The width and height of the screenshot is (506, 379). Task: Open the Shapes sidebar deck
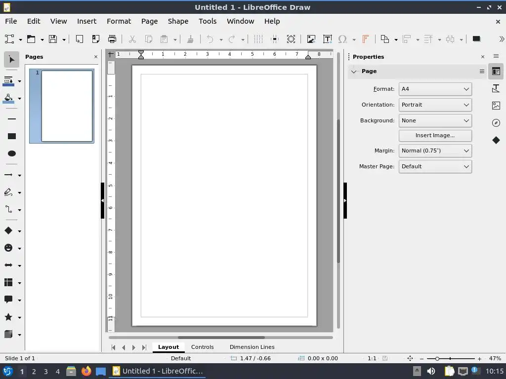[496, 140]
